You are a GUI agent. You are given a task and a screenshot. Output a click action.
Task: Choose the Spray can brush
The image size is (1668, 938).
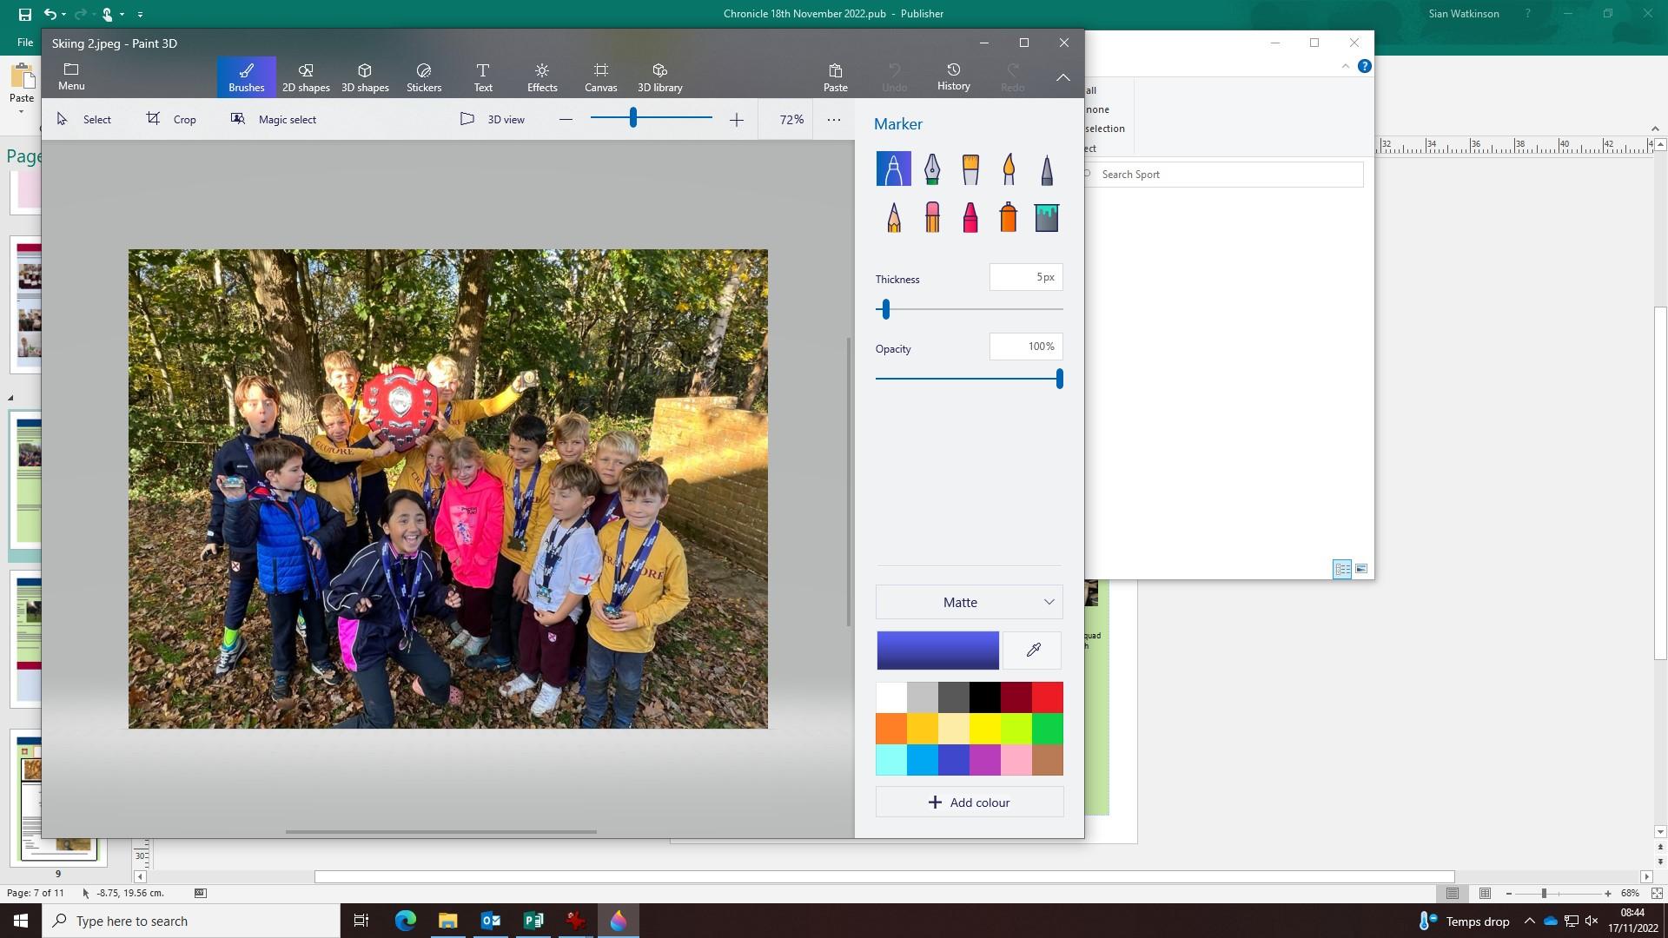(1009, 217)
